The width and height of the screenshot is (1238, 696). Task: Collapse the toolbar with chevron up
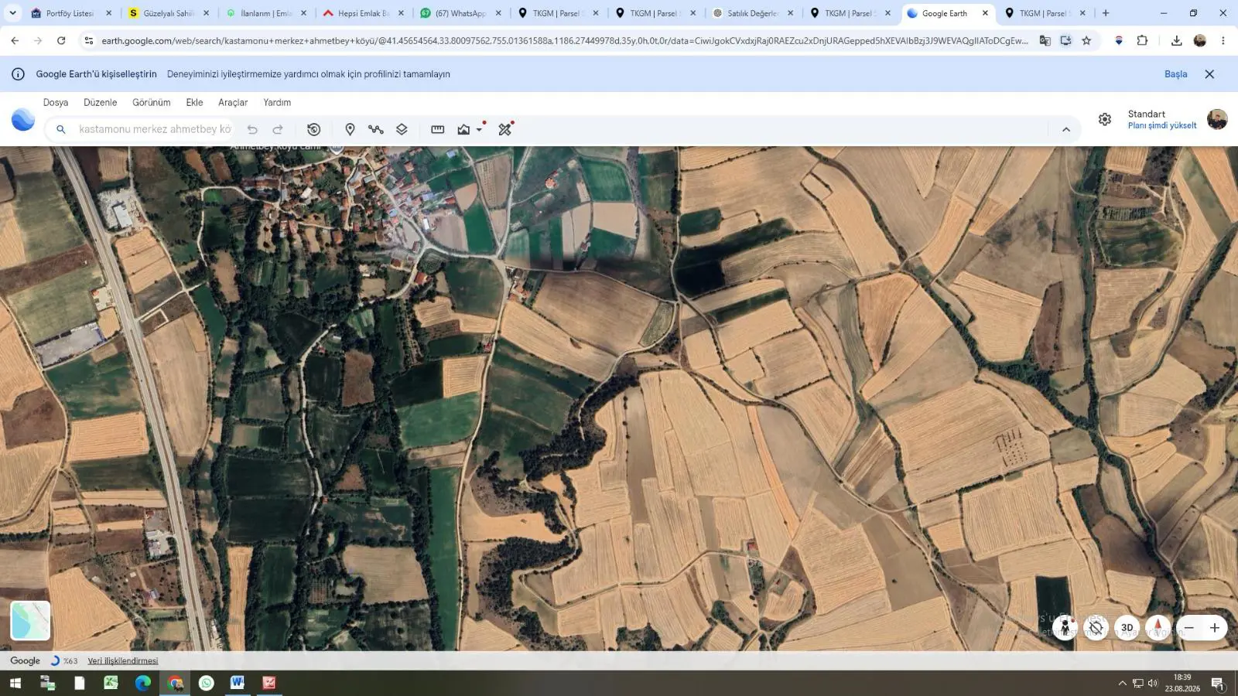pos(1066,129)
